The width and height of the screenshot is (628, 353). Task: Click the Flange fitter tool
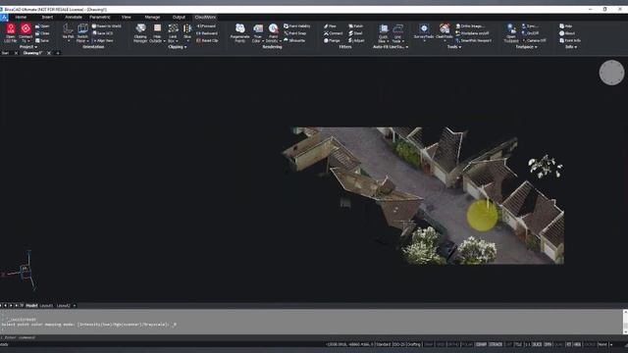[x=332, y=40]
